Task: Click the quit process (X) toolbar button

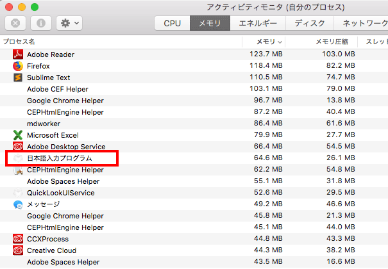Action: pyautogui.click(x=15, y=23)
